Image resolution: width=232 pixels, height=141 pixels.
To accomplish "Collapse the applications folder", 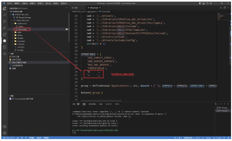I will 13,23.
